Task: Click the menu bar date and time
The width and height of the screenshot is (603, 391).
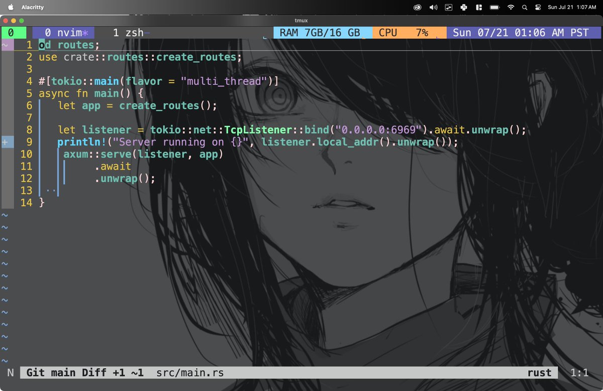Action: (x=571, y=8)
